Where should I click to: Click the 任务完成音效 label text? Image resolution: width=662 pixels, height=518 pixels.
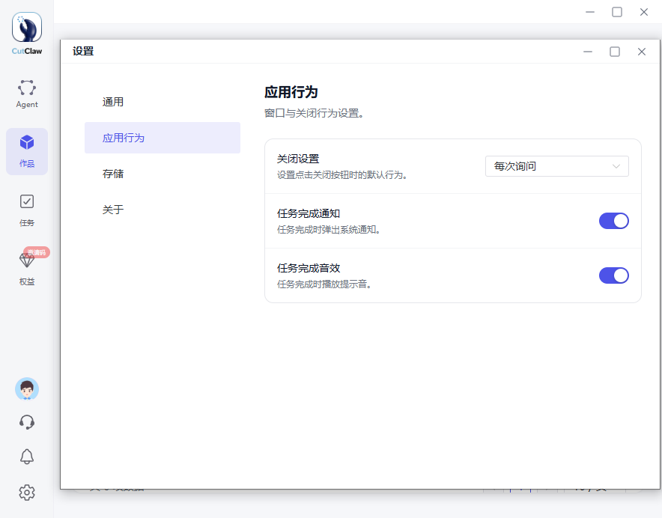309,268
